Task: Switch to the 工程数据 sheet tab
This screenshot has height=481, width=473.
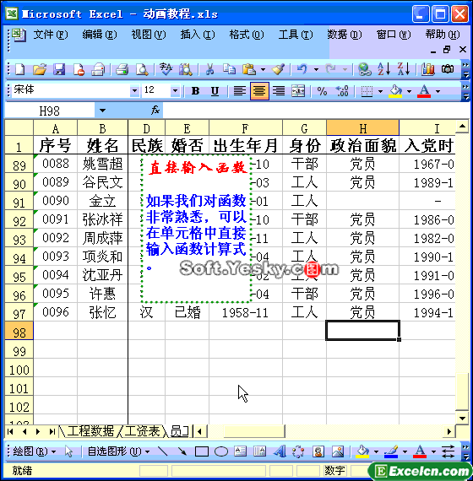Action: [x=90, y=431]
